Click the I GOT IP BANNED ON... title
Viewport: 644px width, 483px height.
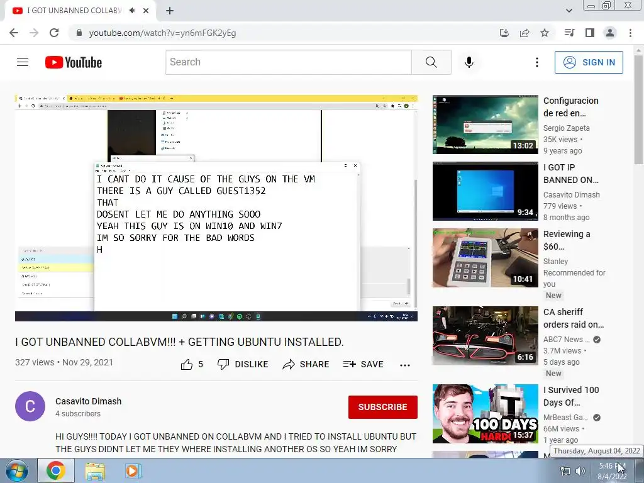click(x=571, y=174)
